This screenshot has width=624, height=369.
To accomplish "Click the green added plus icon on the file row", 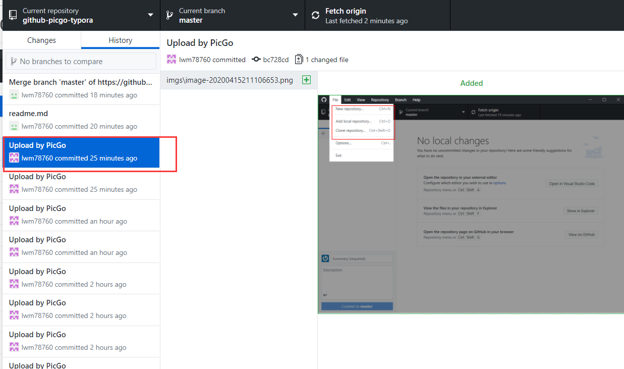I will click(306, 80).
